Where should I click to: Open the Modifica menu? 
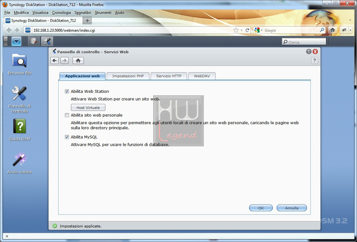pos(21,13)
